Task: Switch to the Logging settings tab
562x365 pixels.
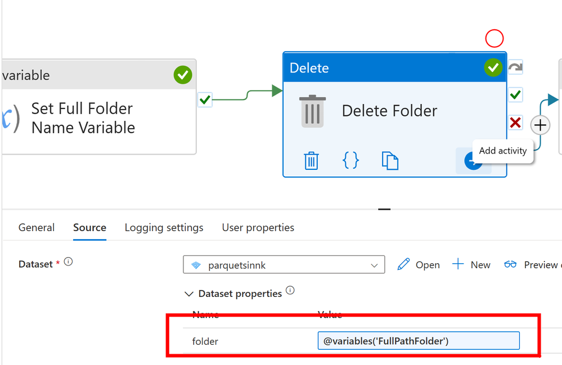Action: point(164,228)
